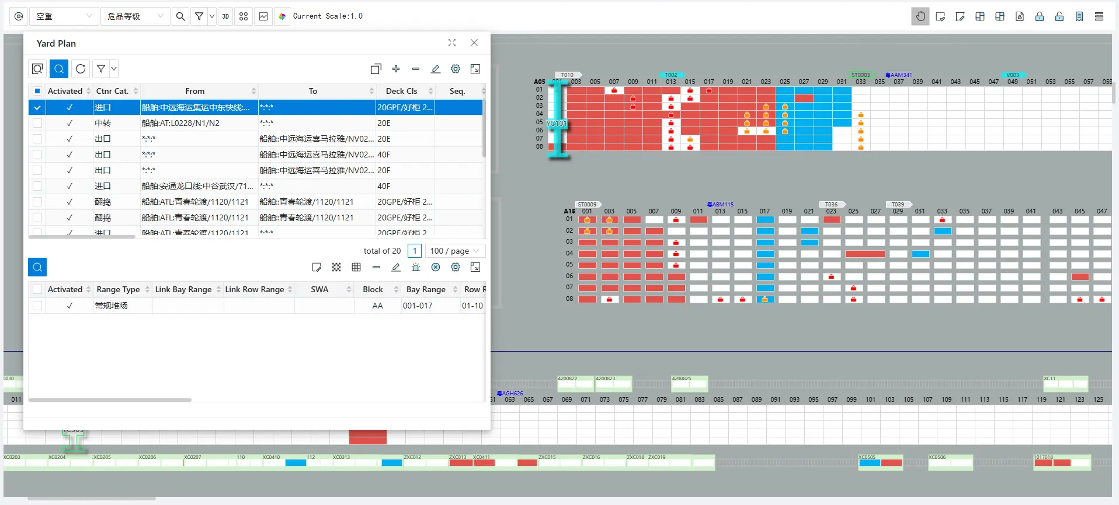Click the refresh icon in Yard Plan
The width and height of the screenshot is (1119, 505).
point(81,69)
